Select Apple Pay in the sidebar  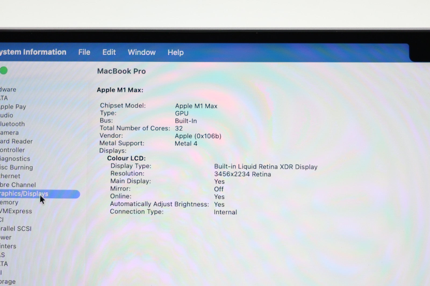13,107
